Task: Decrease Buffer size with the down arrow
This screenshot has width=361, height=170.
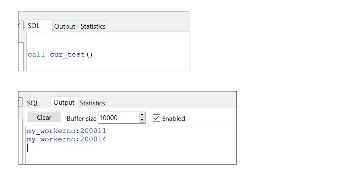Action: pos(142,120)
